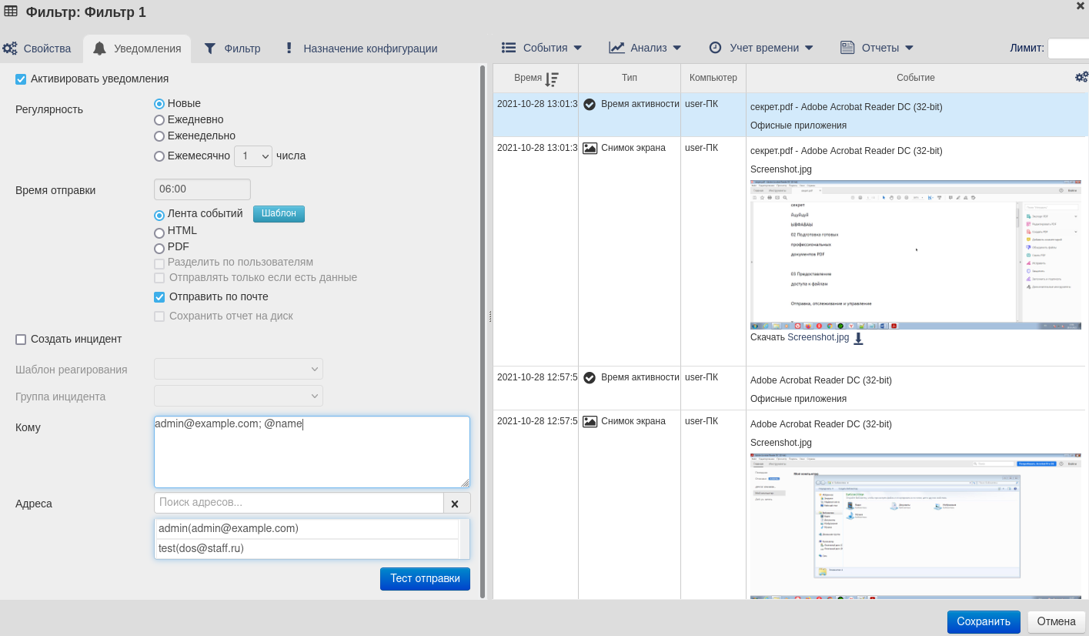Expand the События dropdown menu
The width and height of the screenshot is (1089, 636).
pos(542,48)
